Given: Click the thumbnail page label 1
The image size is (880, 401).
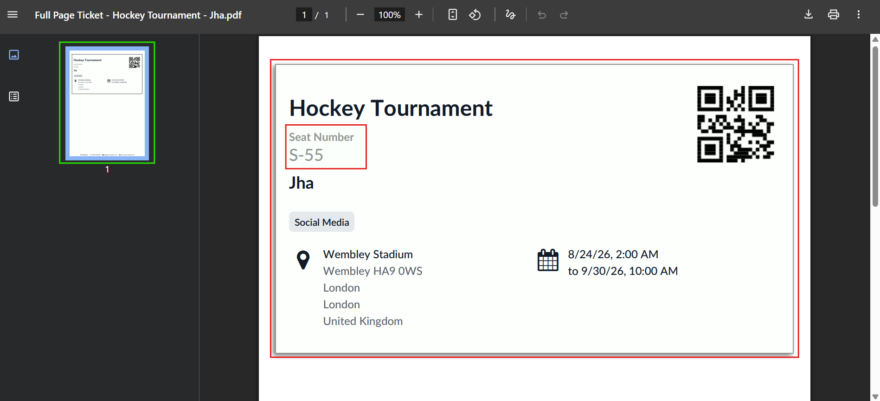Looking at the screenshot, I should coord(107,170).
